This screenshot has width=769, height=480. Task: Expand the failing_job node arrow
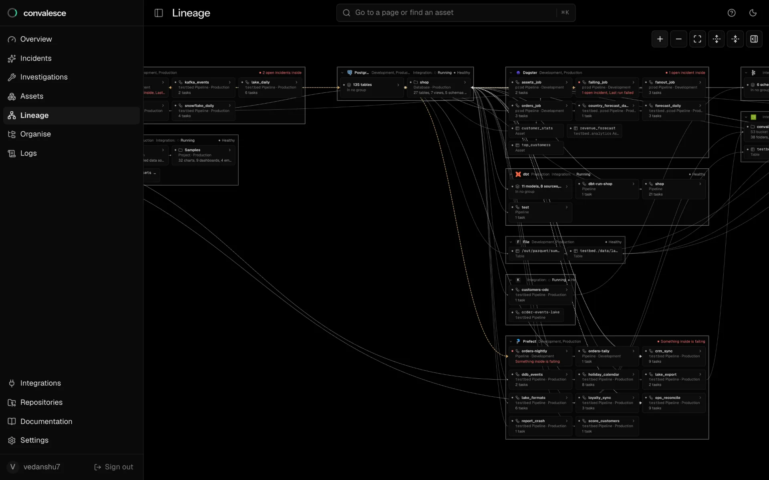coord(633,82)
